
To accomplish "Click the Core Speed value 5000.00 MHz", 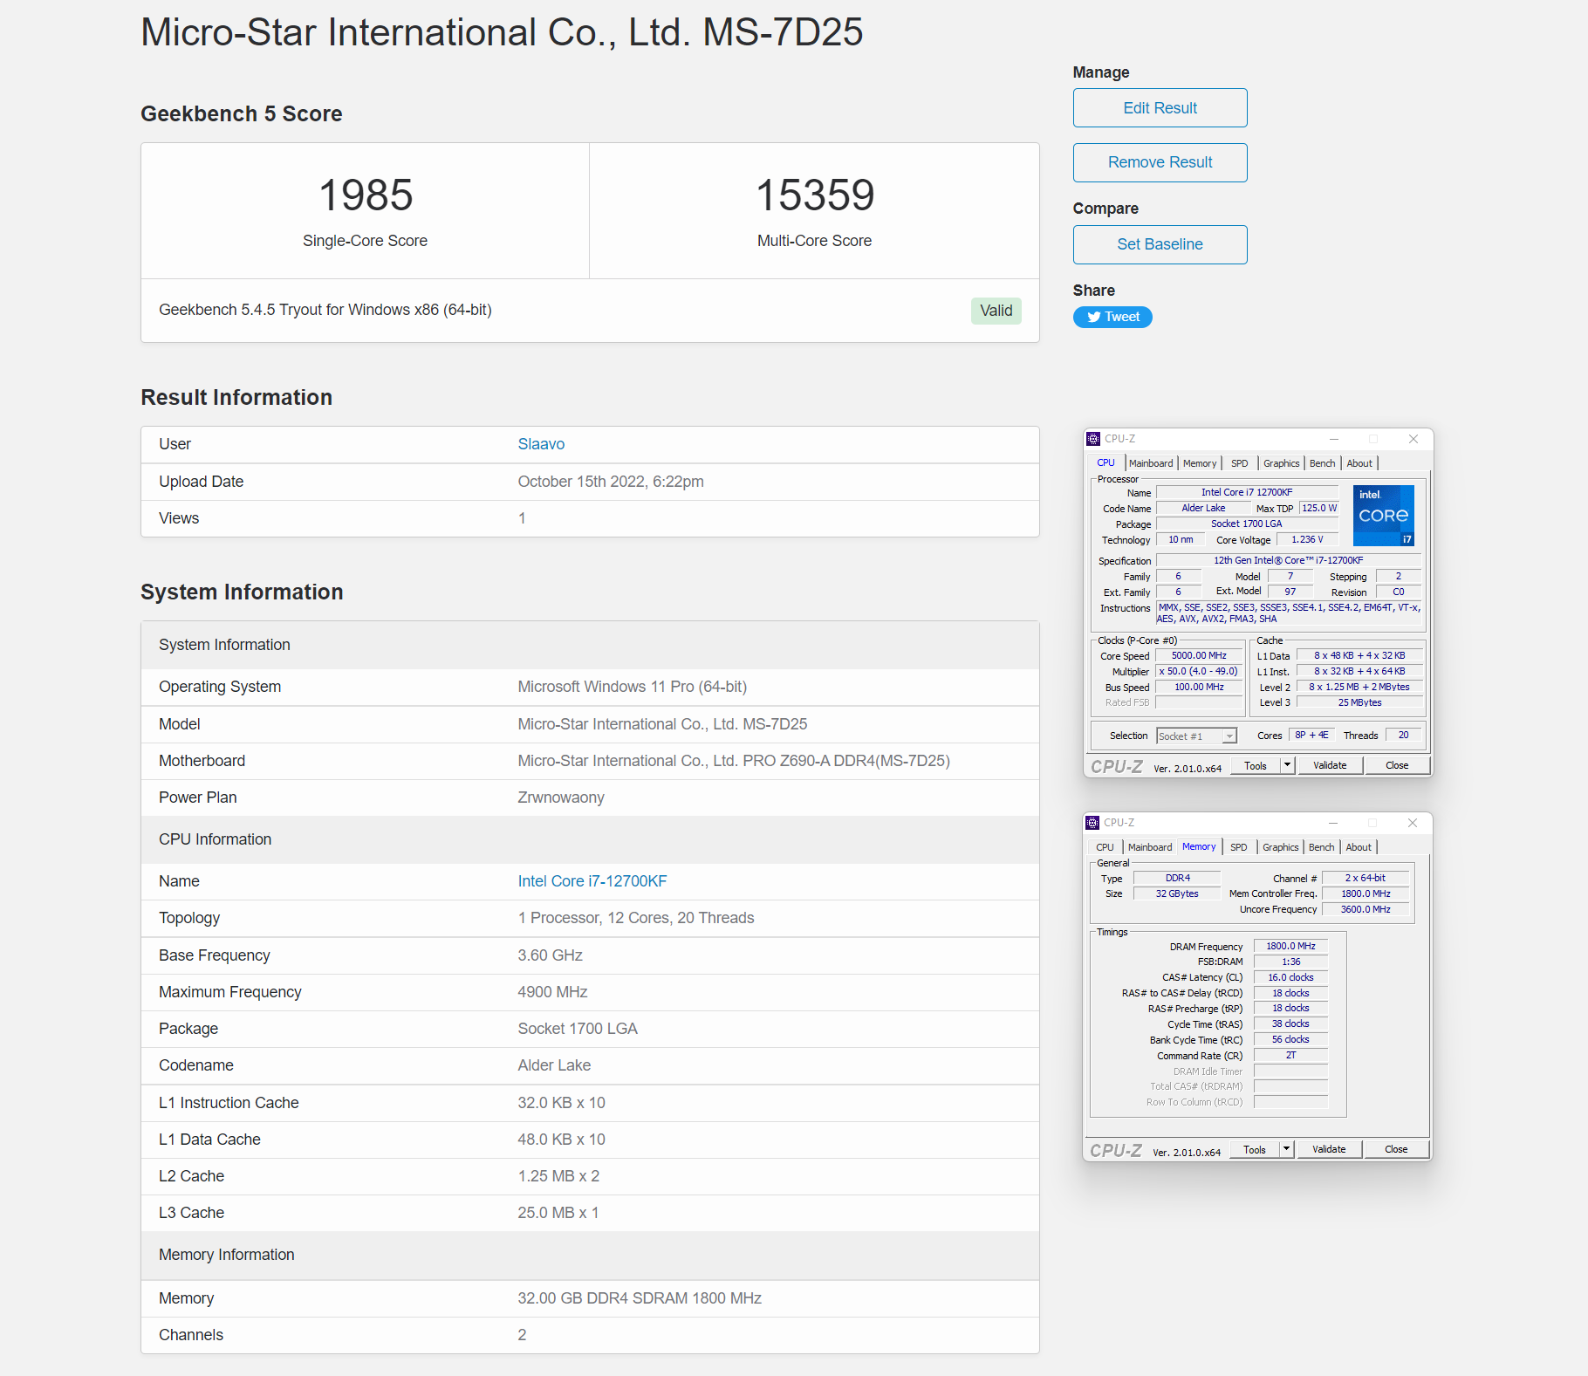I will [x=1199, y=656].
